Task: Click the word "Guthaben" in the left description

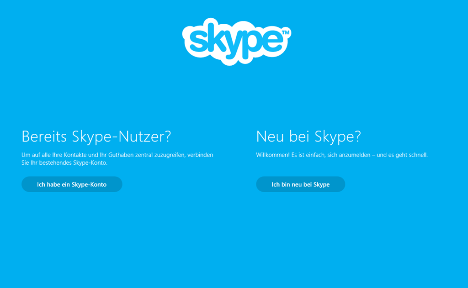Action: point(121,155)
